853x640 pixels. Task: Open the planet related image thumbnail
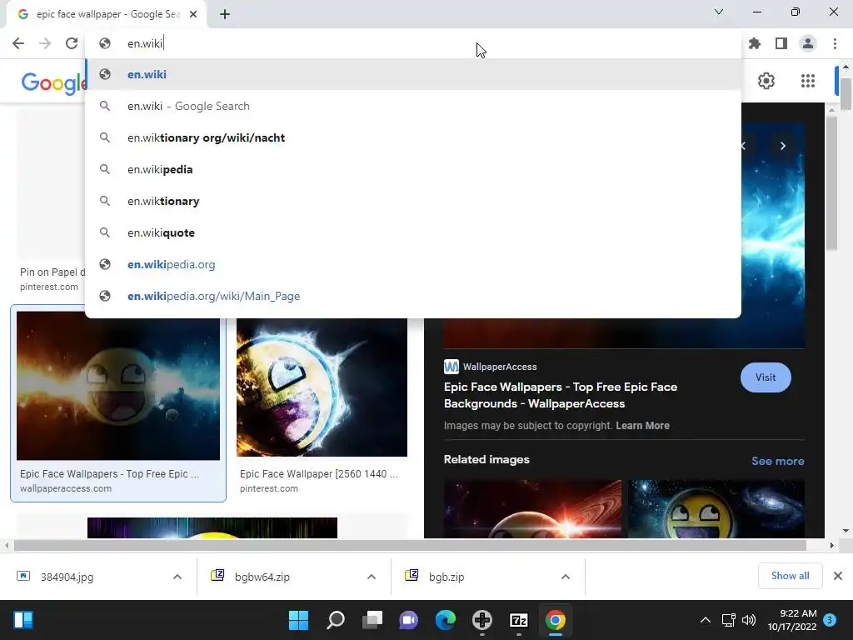[532, 509]
